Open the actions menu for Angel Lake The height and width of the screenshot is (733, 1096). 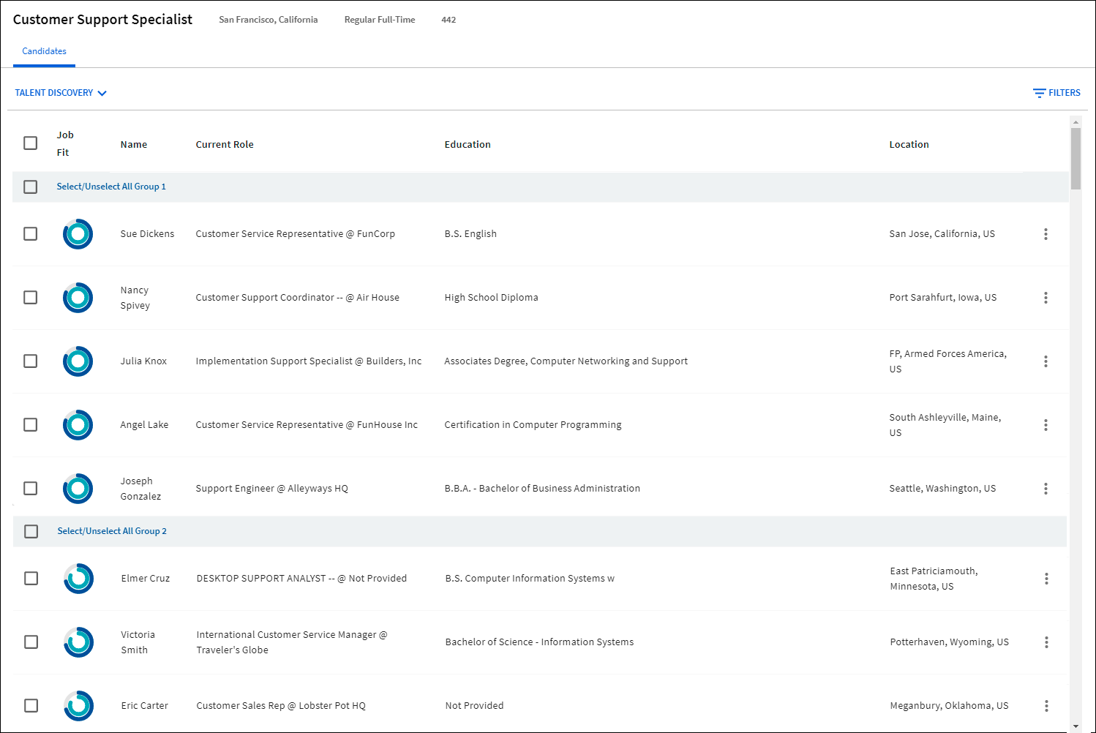(1046, 425)
